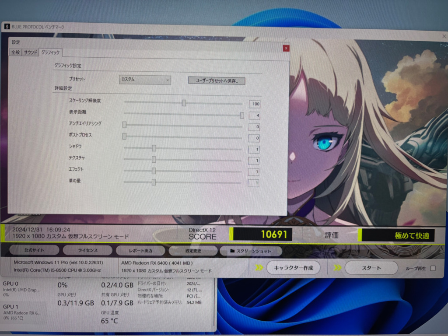
Task: Click the スケーリング解像度 slider handle
Action: click(x=184, y=103)
